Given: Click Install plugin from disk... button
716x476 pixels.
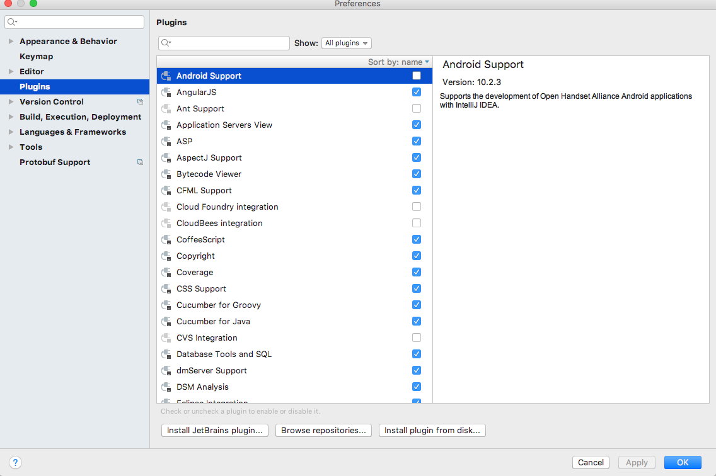Looking at the screenshot, I should tap(432, 431).
